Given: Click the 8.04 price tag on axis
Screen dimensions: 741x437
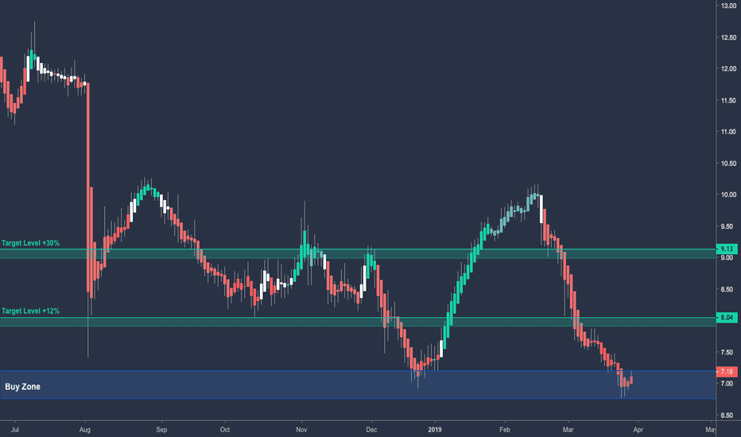Looking at the screenshot, I should tap(727, 318).
